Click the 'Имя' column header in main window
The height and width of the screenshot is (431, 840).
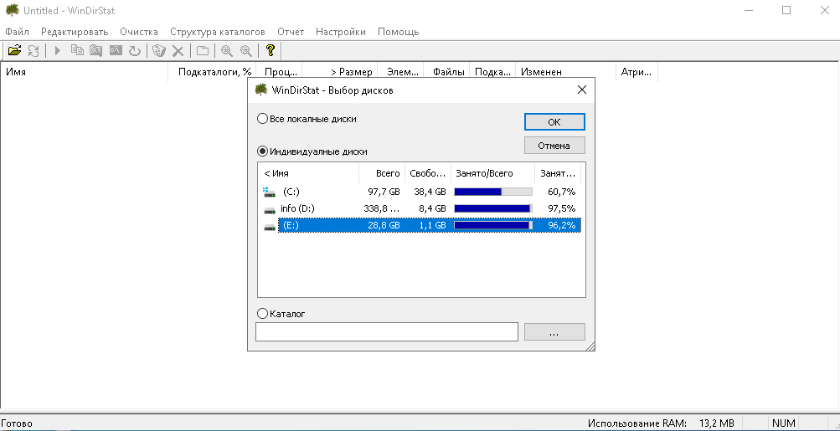(x=84, y=72)
